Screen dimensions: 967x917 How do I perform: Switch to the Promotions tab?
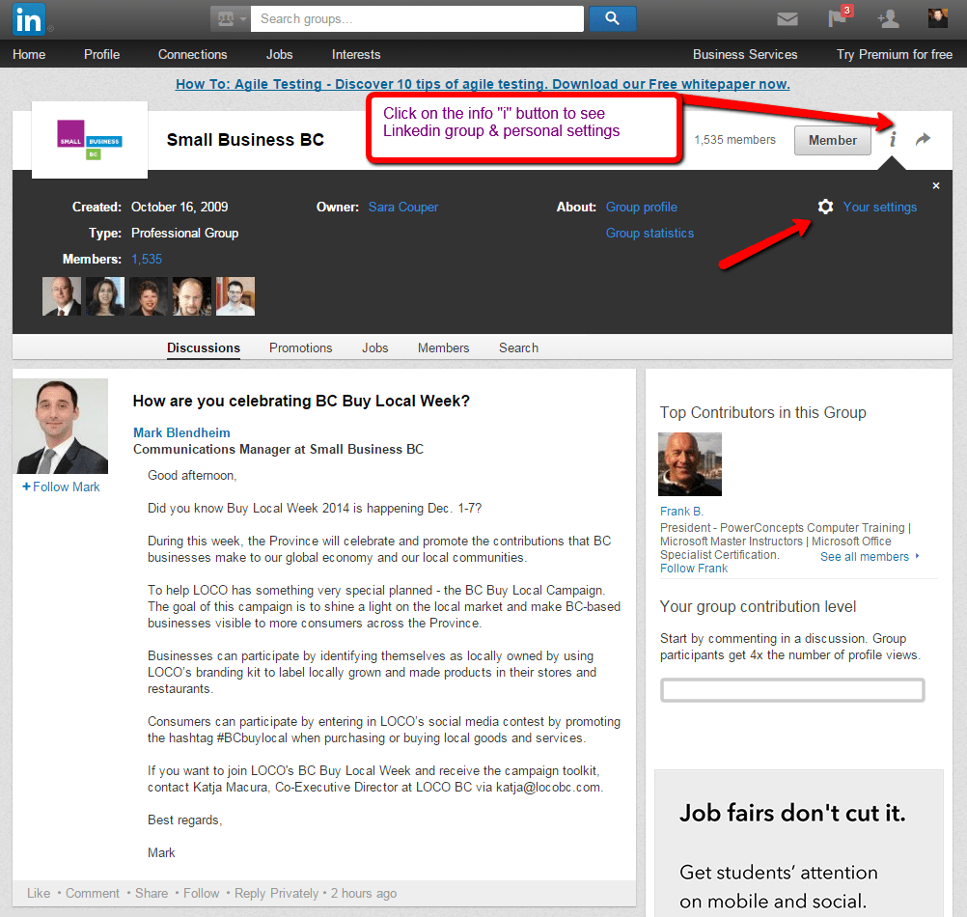[300, 347]
